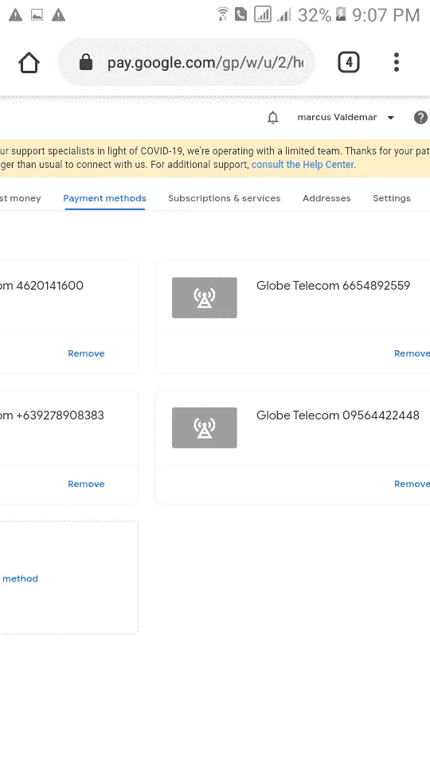Open the tab switcher showing 4 tabs

(349, 62)
